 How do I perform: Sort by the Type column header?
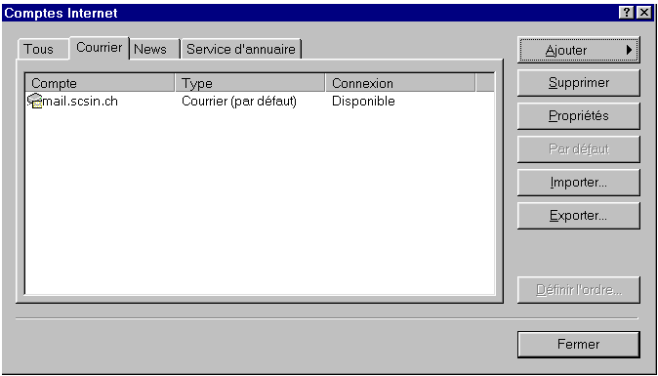point(250,83)
